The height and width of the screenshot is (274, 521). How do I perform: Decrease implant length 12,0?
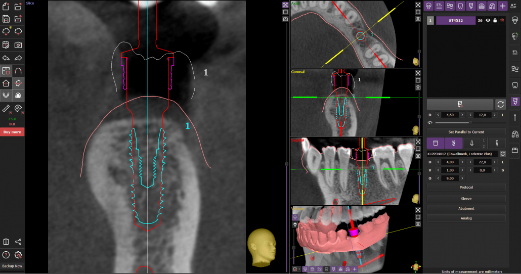tap(470, 115)
